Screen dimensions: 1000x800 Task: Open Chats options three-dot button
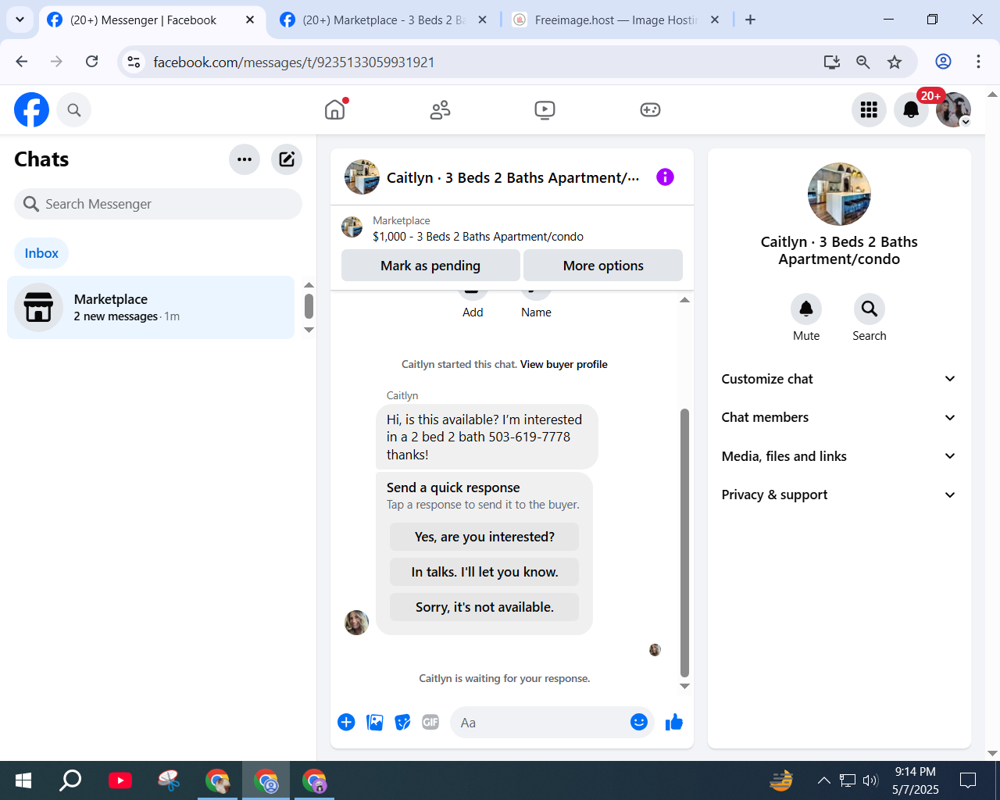tap(245, 159)
